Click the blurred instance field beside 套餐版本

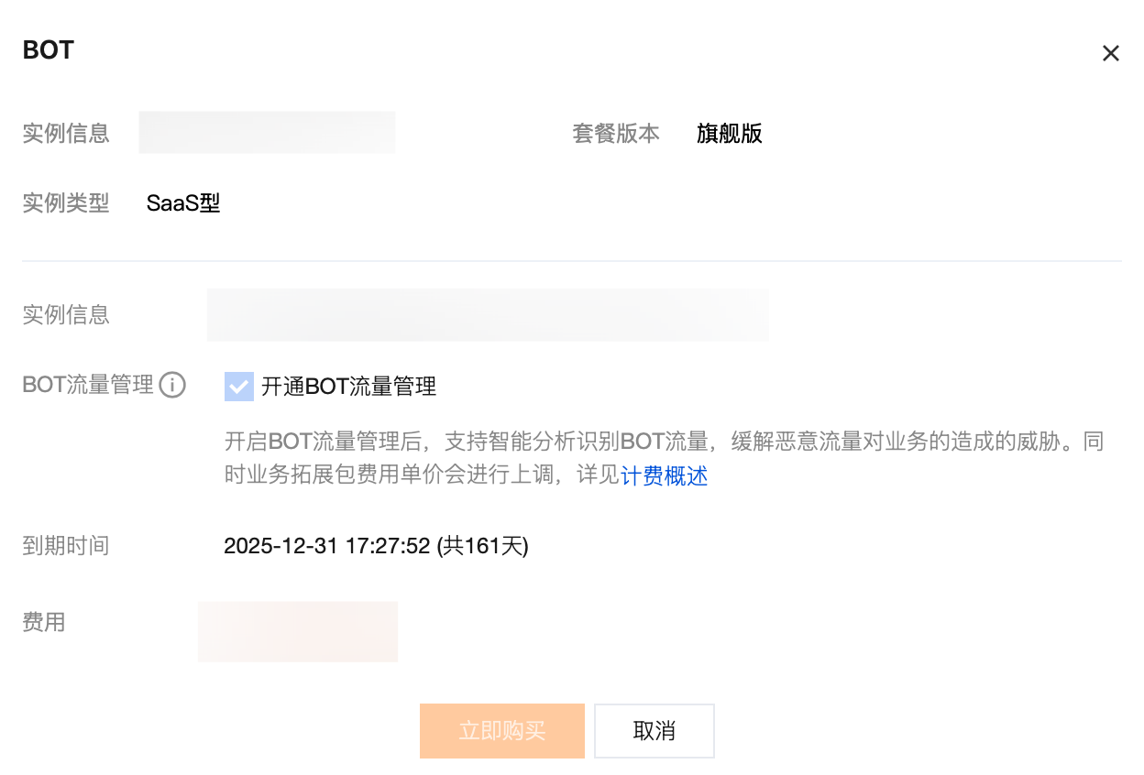267,133
